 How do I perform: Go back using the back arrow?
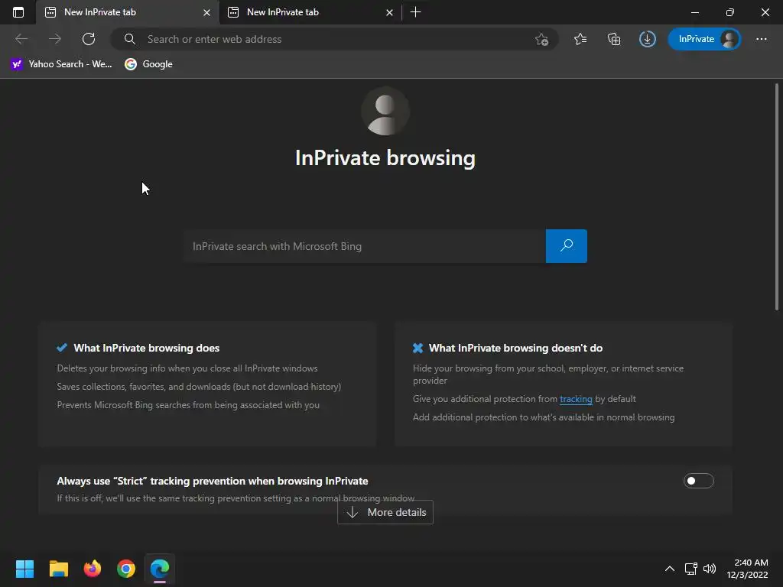[x=21, y=39]
